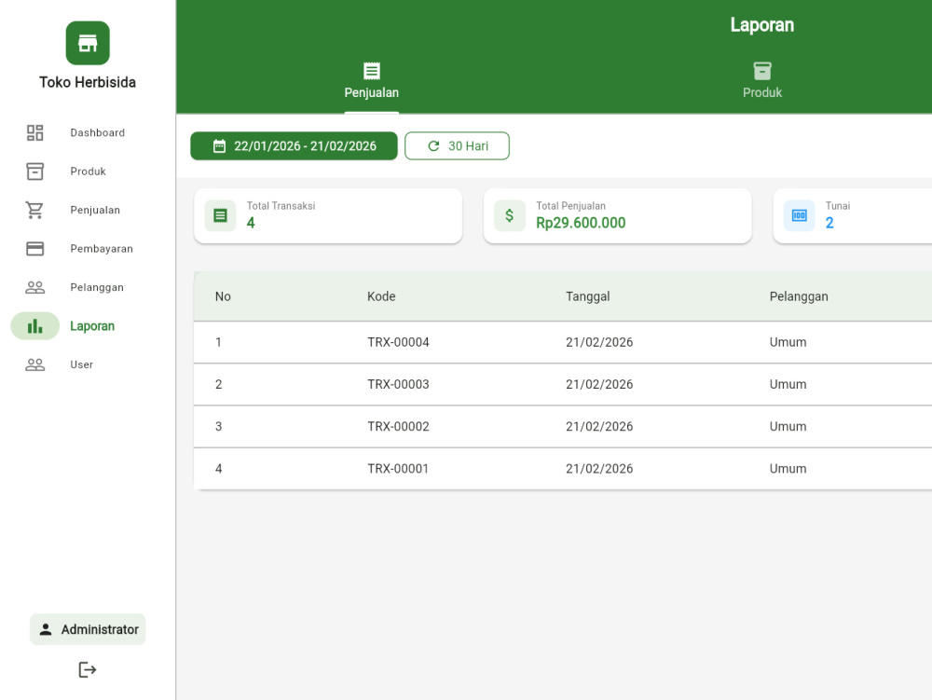The image size is (932, 700).
Task: Open User management label in sidebar
Action: click(x=81, y=364)
